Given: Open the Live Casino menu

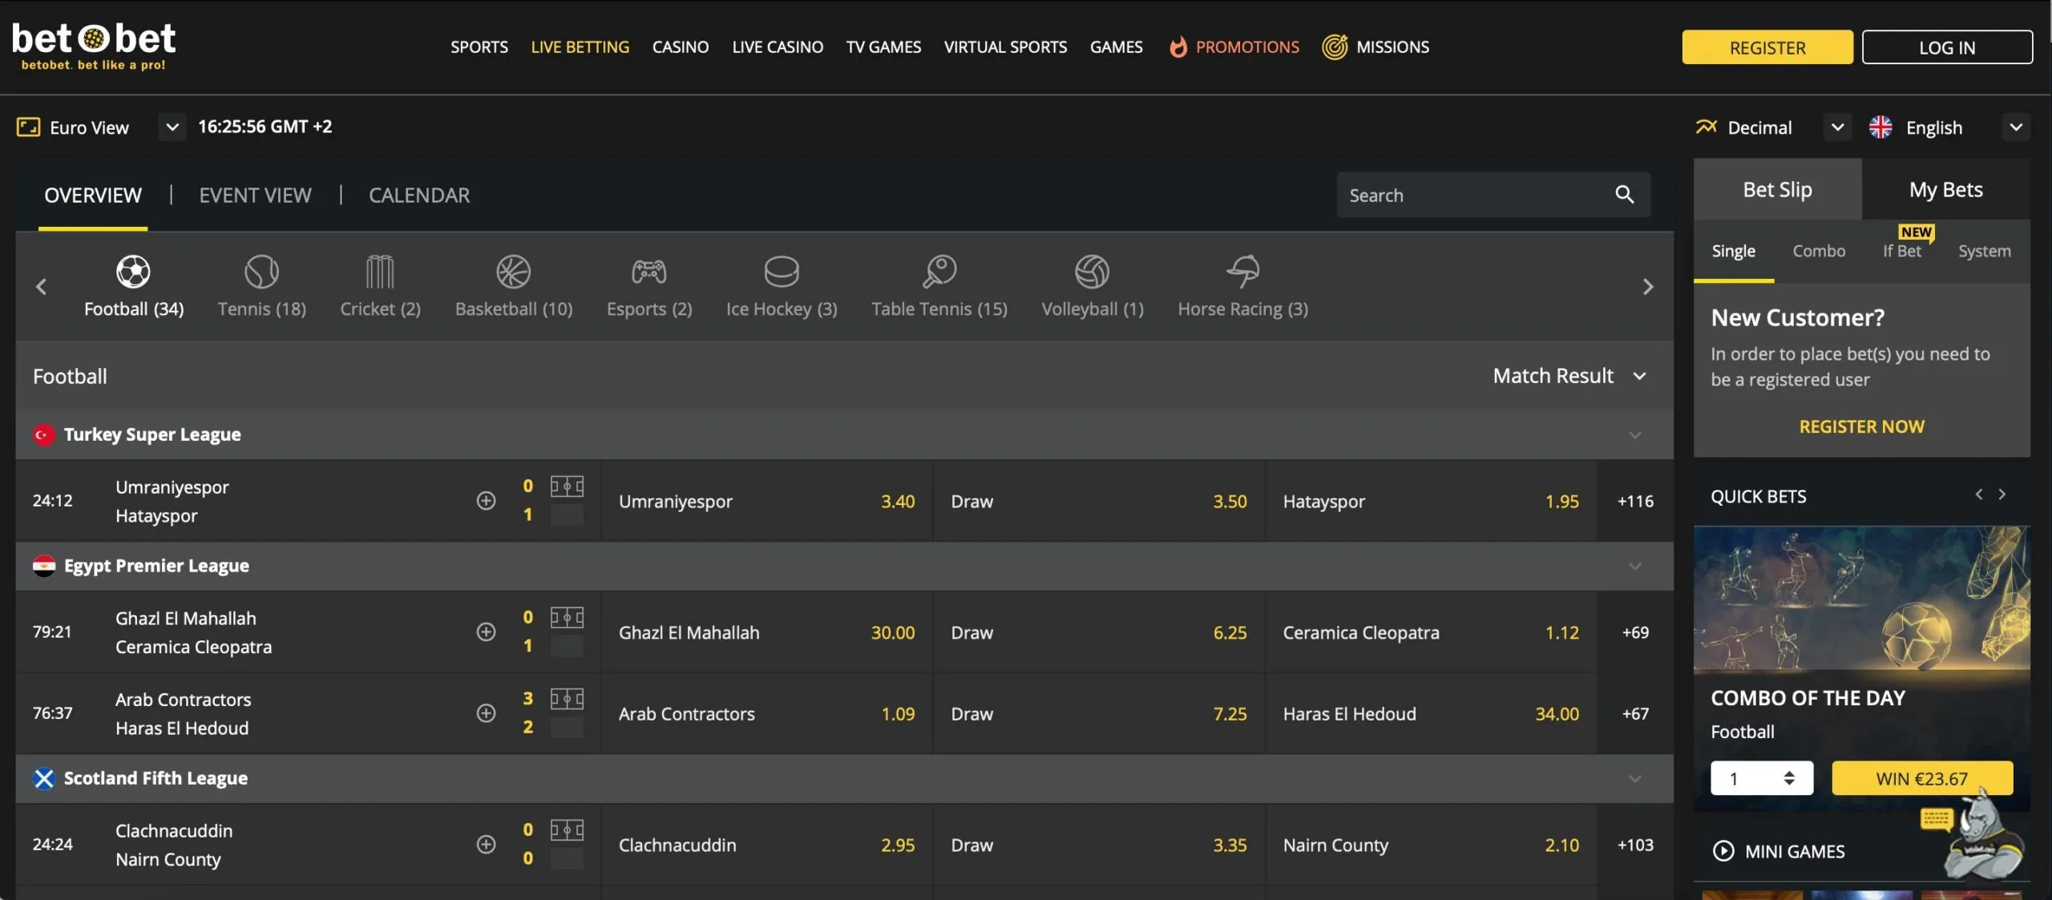Looking at the screenshot, I should click(778, 46).
